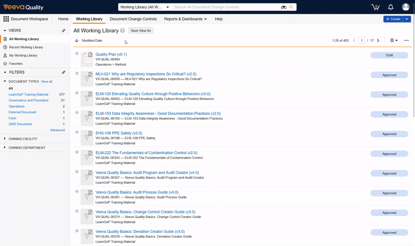Star the Audit Process Guide document
The width and height of the screenshot is (415, 246).
click(77, 191)
